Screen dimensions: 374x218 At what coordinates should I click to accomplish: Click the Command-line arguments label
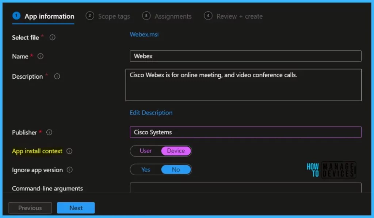tap(47, 189)
